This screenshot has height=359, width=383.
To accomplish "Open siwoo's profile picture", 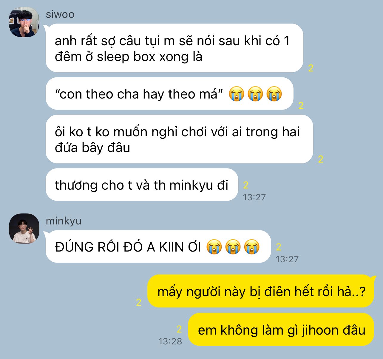I will coord(24,23).
